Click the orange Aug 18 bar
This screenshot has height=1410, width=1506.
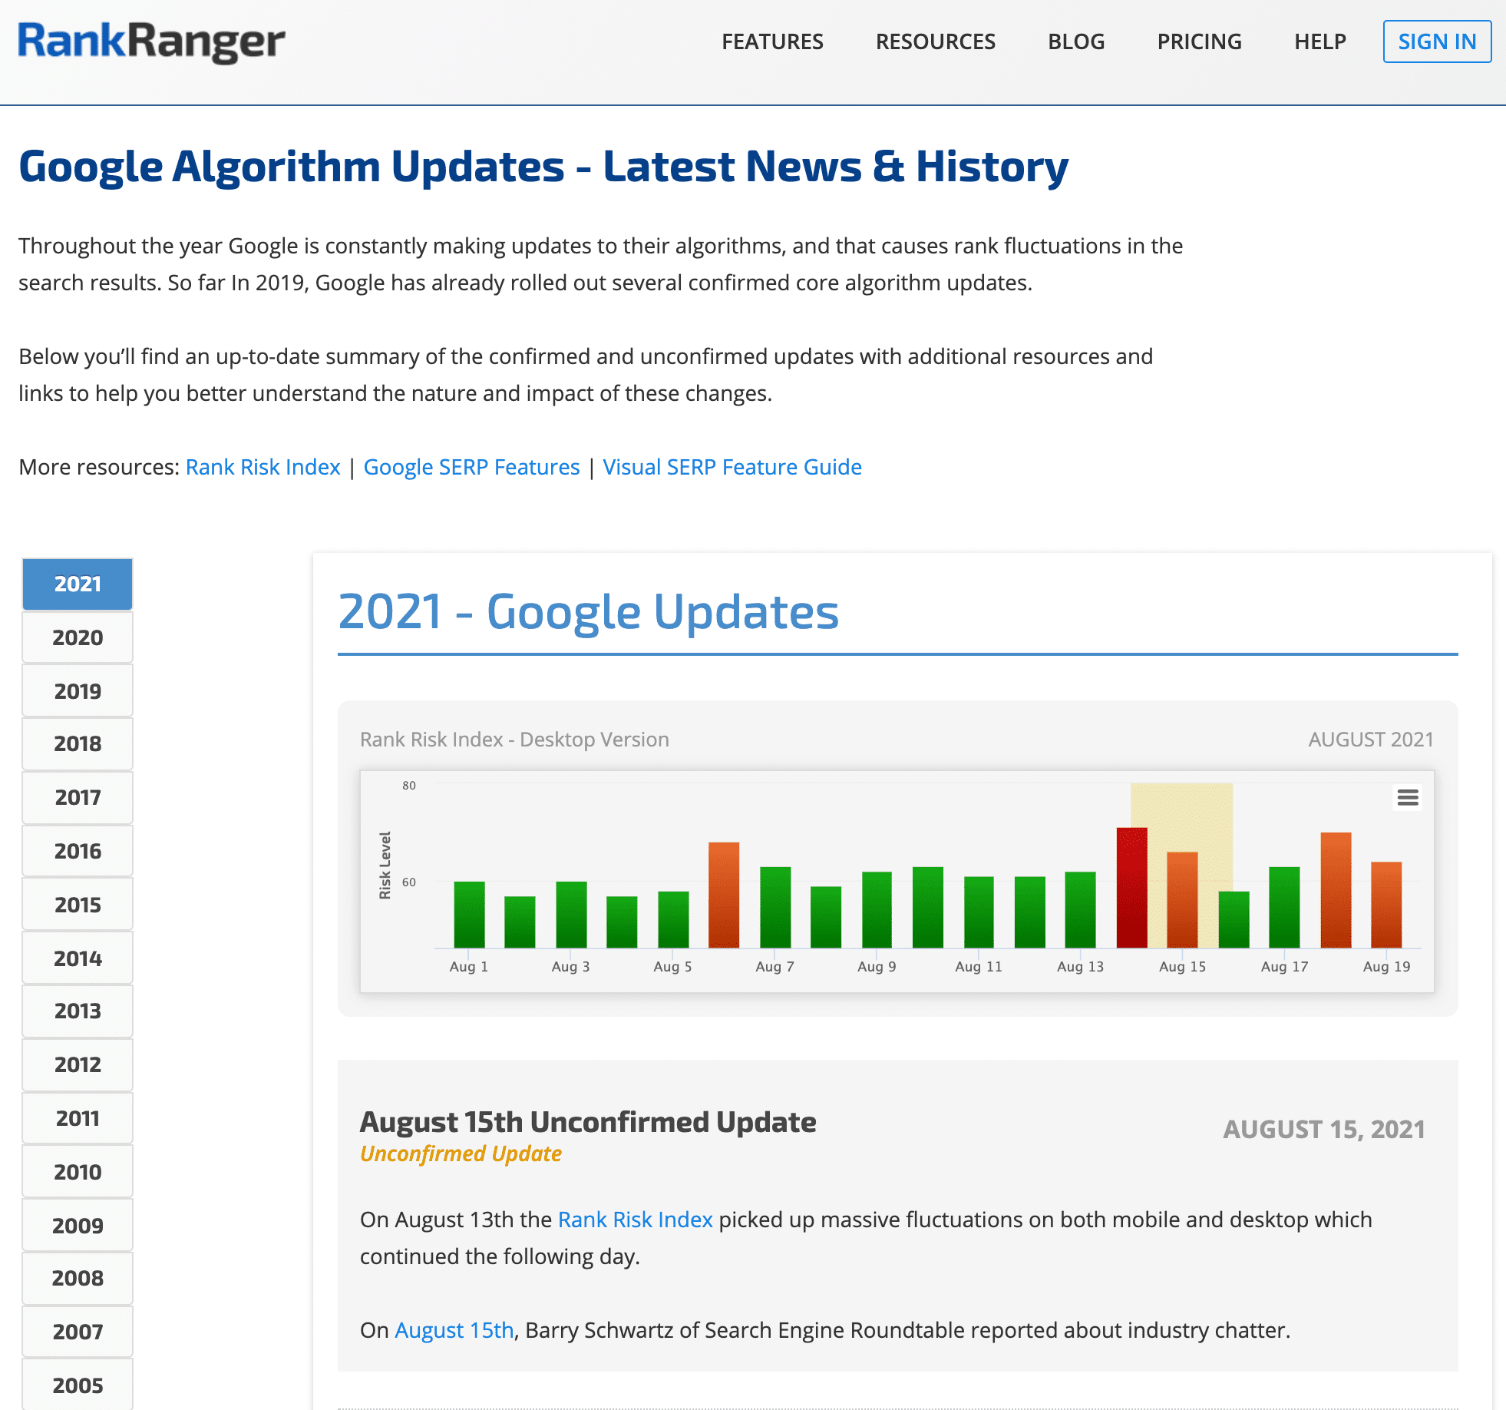pyautogui.click(x=1336, y=890)
